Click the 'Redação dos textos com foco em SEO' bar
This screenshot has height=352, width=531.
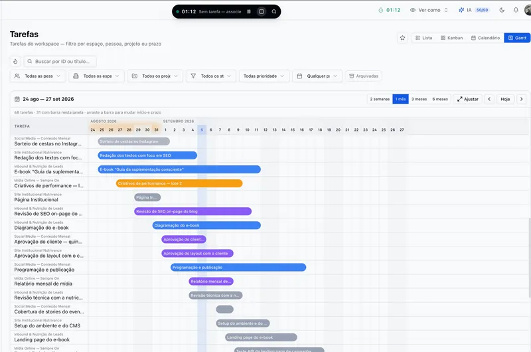(x=147, y=155)
